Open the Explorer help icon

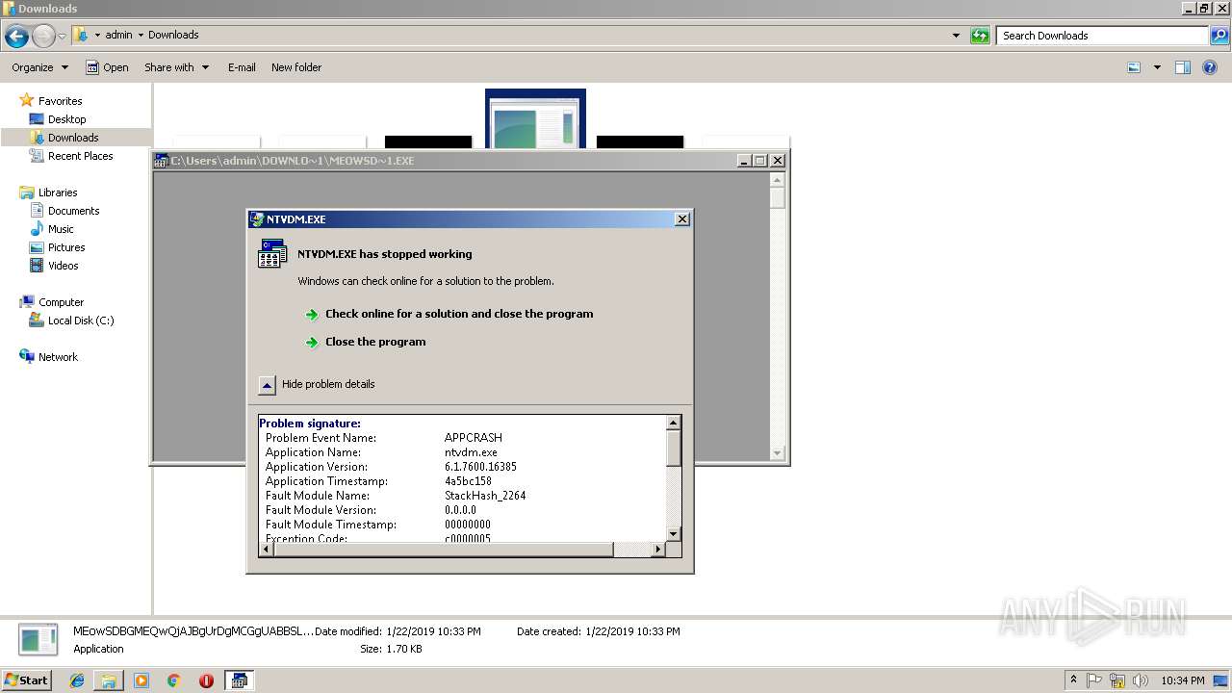[1211, 67]
